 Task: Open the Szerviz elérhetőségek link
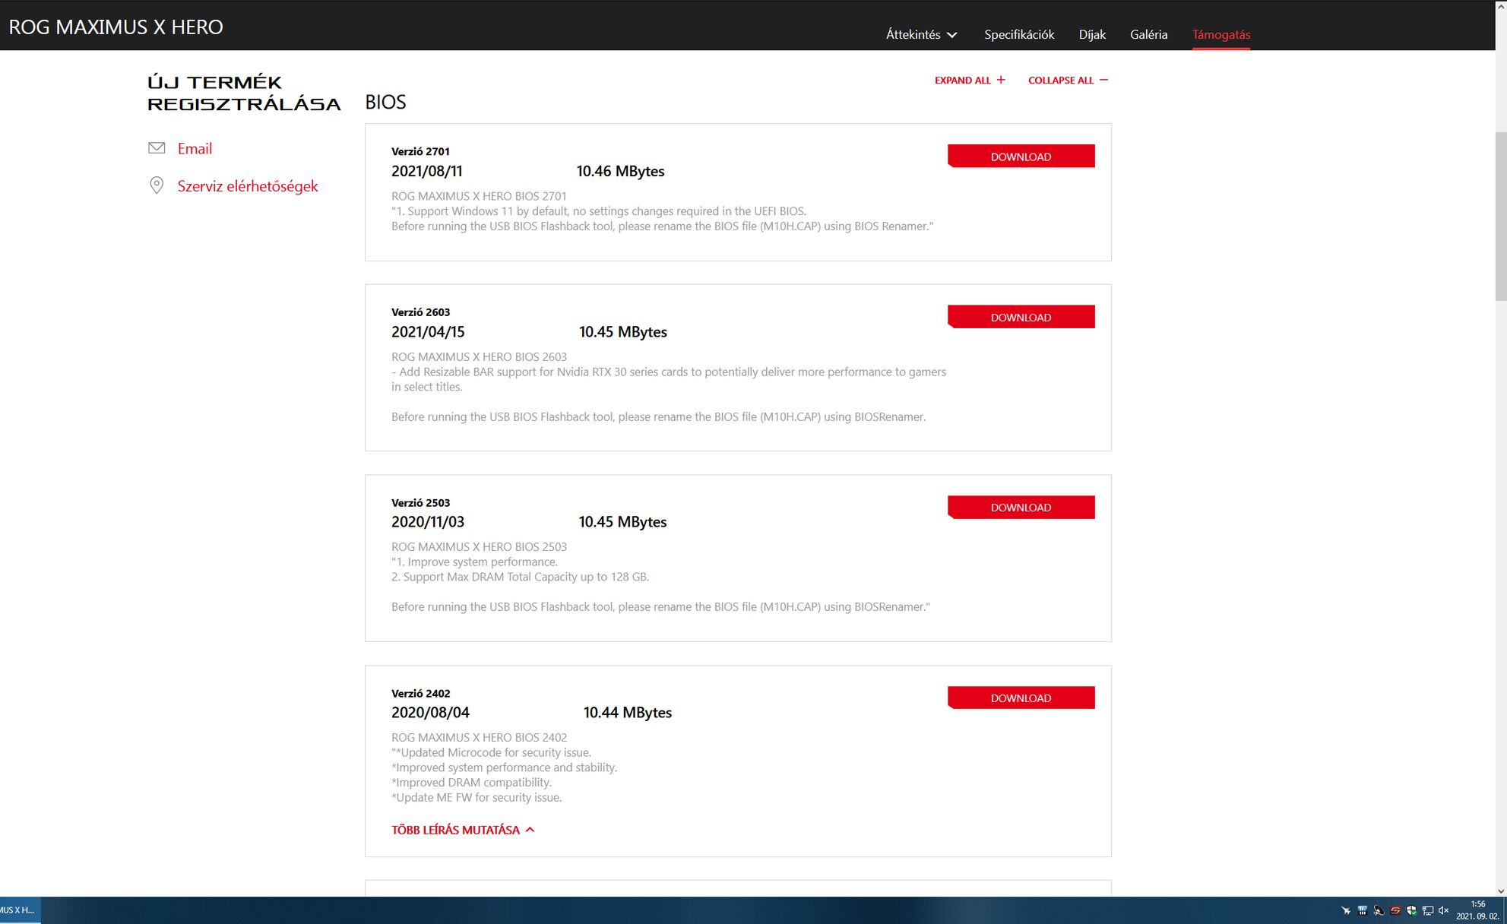pyautogui.click(x=248, y=186)
